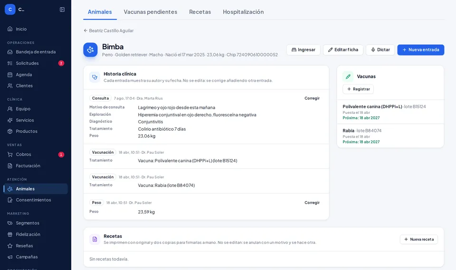Open Fidelización gift icon

point(10,234)
